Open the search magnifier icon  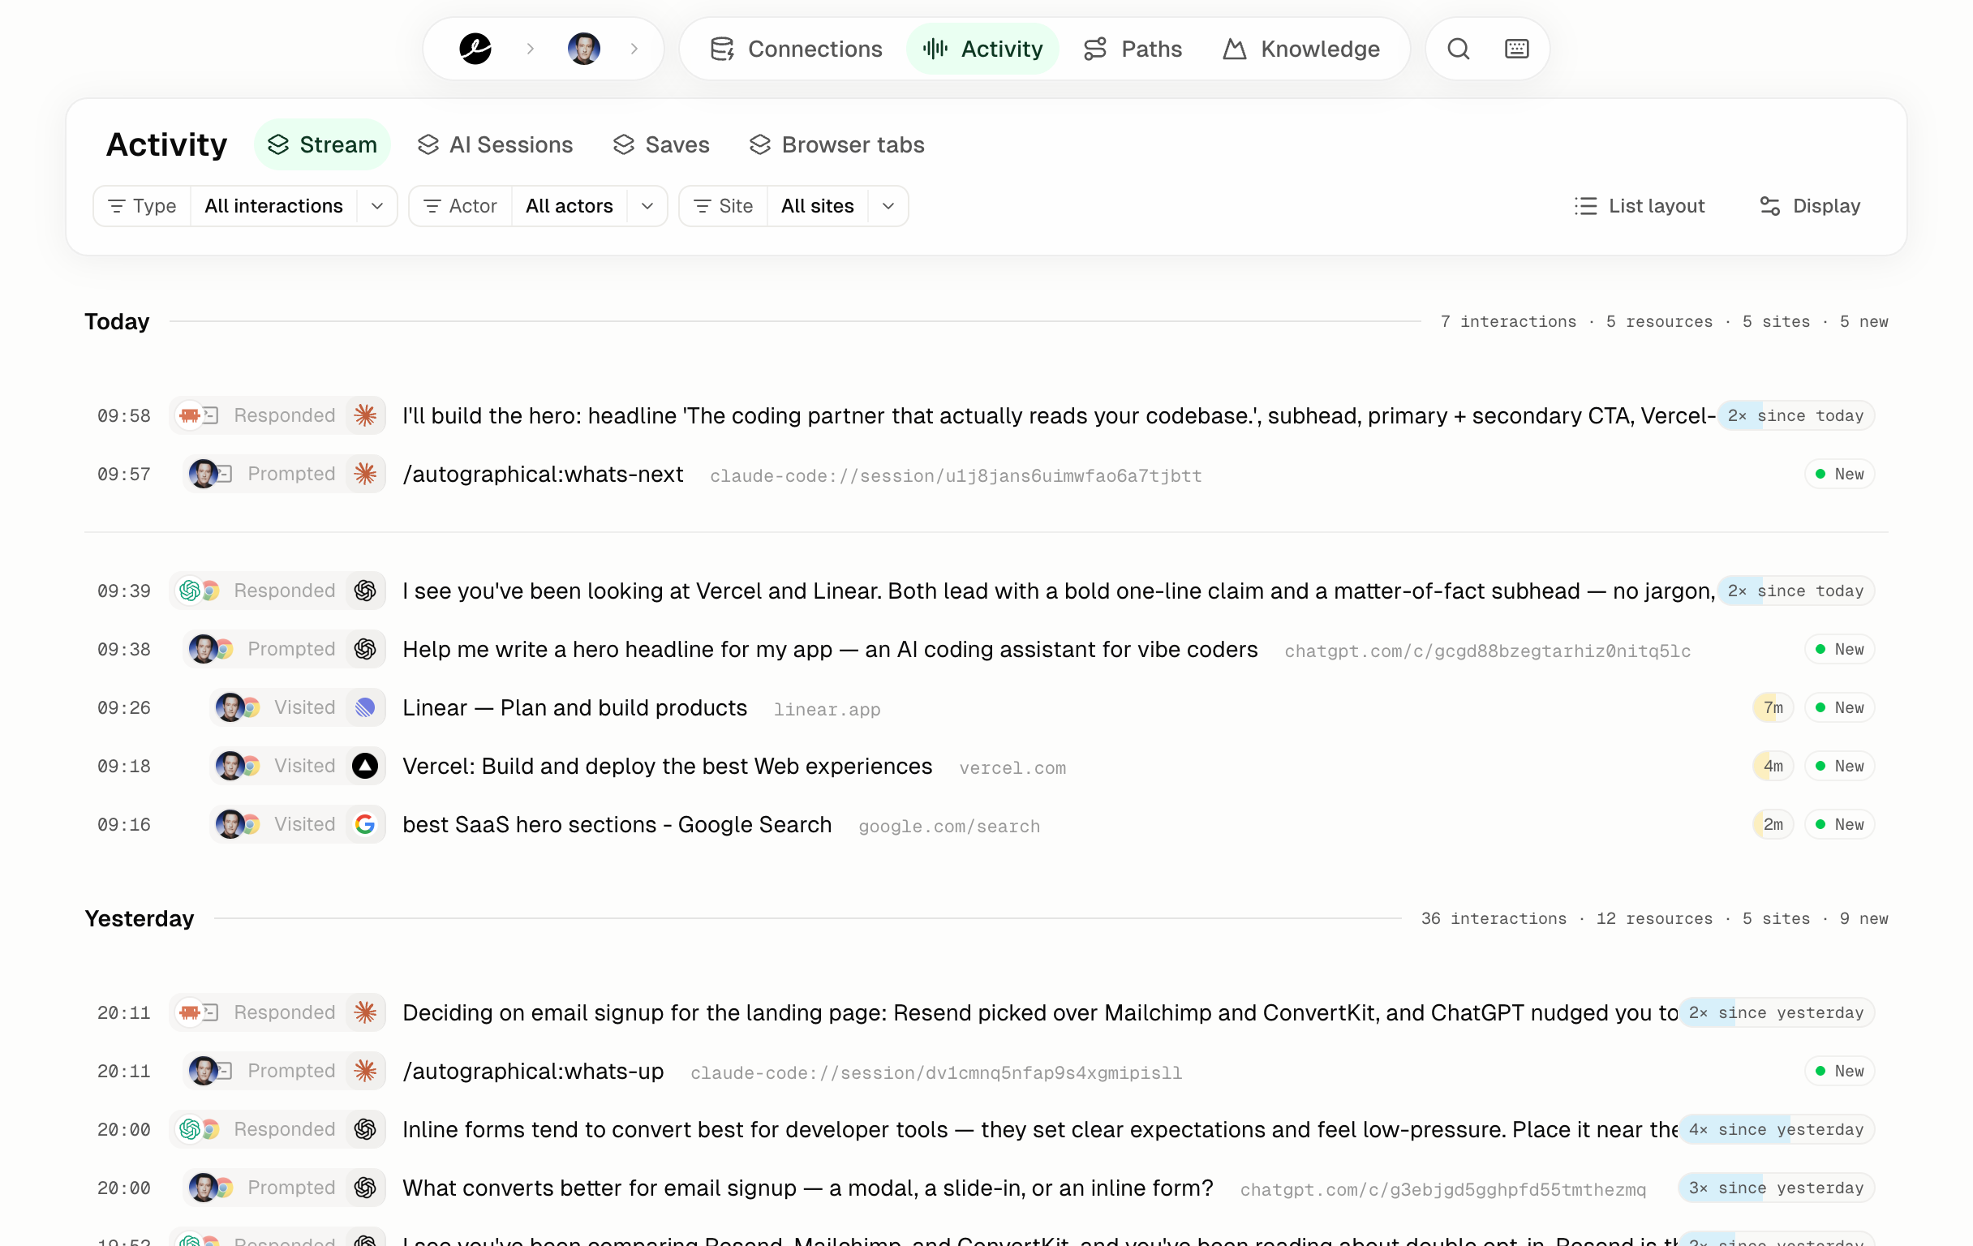click(1458, 49)
